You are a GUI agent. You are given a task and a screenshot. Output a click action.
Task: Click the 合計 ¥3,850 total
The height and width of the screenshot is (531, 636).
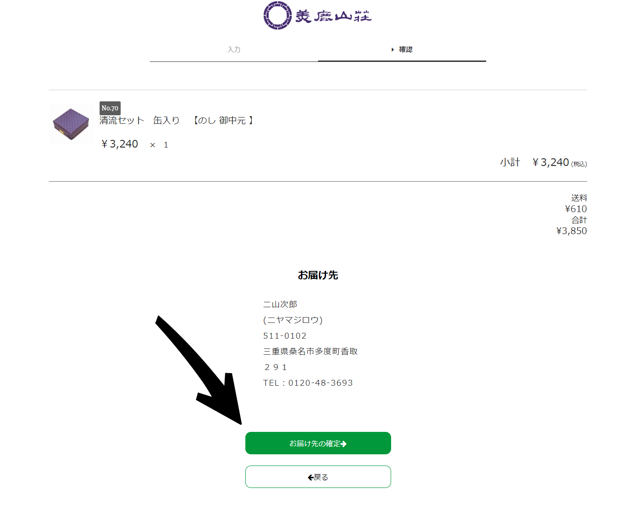[x=571, y=226]
